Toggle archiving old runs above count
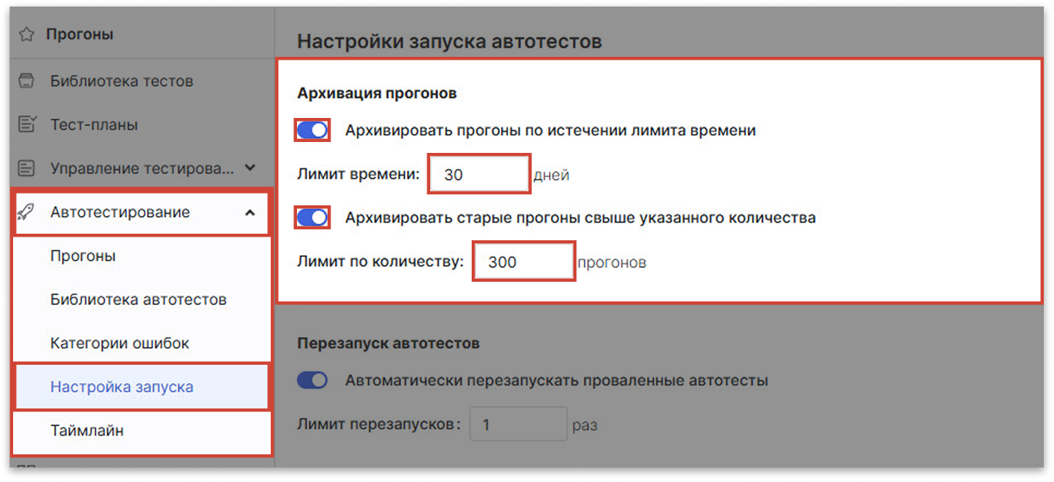The width and height of the screenshot is (1054, 482). (x=312, y=217)
